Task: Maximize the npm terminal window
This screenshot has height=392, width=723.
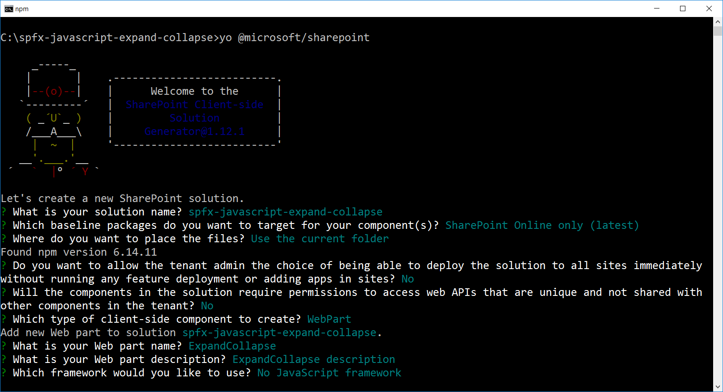Action: [683, 8]
